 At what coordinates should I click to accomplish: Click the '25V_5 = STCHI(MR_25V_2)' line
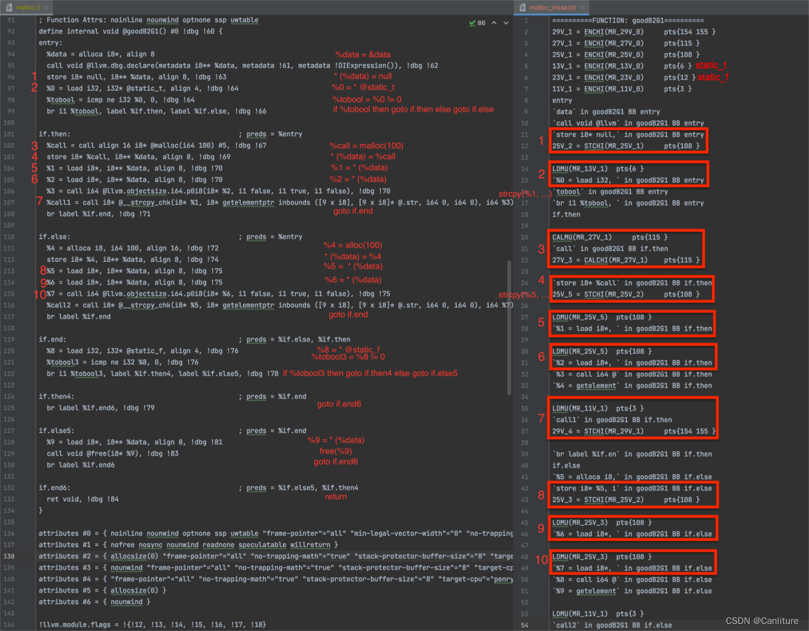[626, 294]
